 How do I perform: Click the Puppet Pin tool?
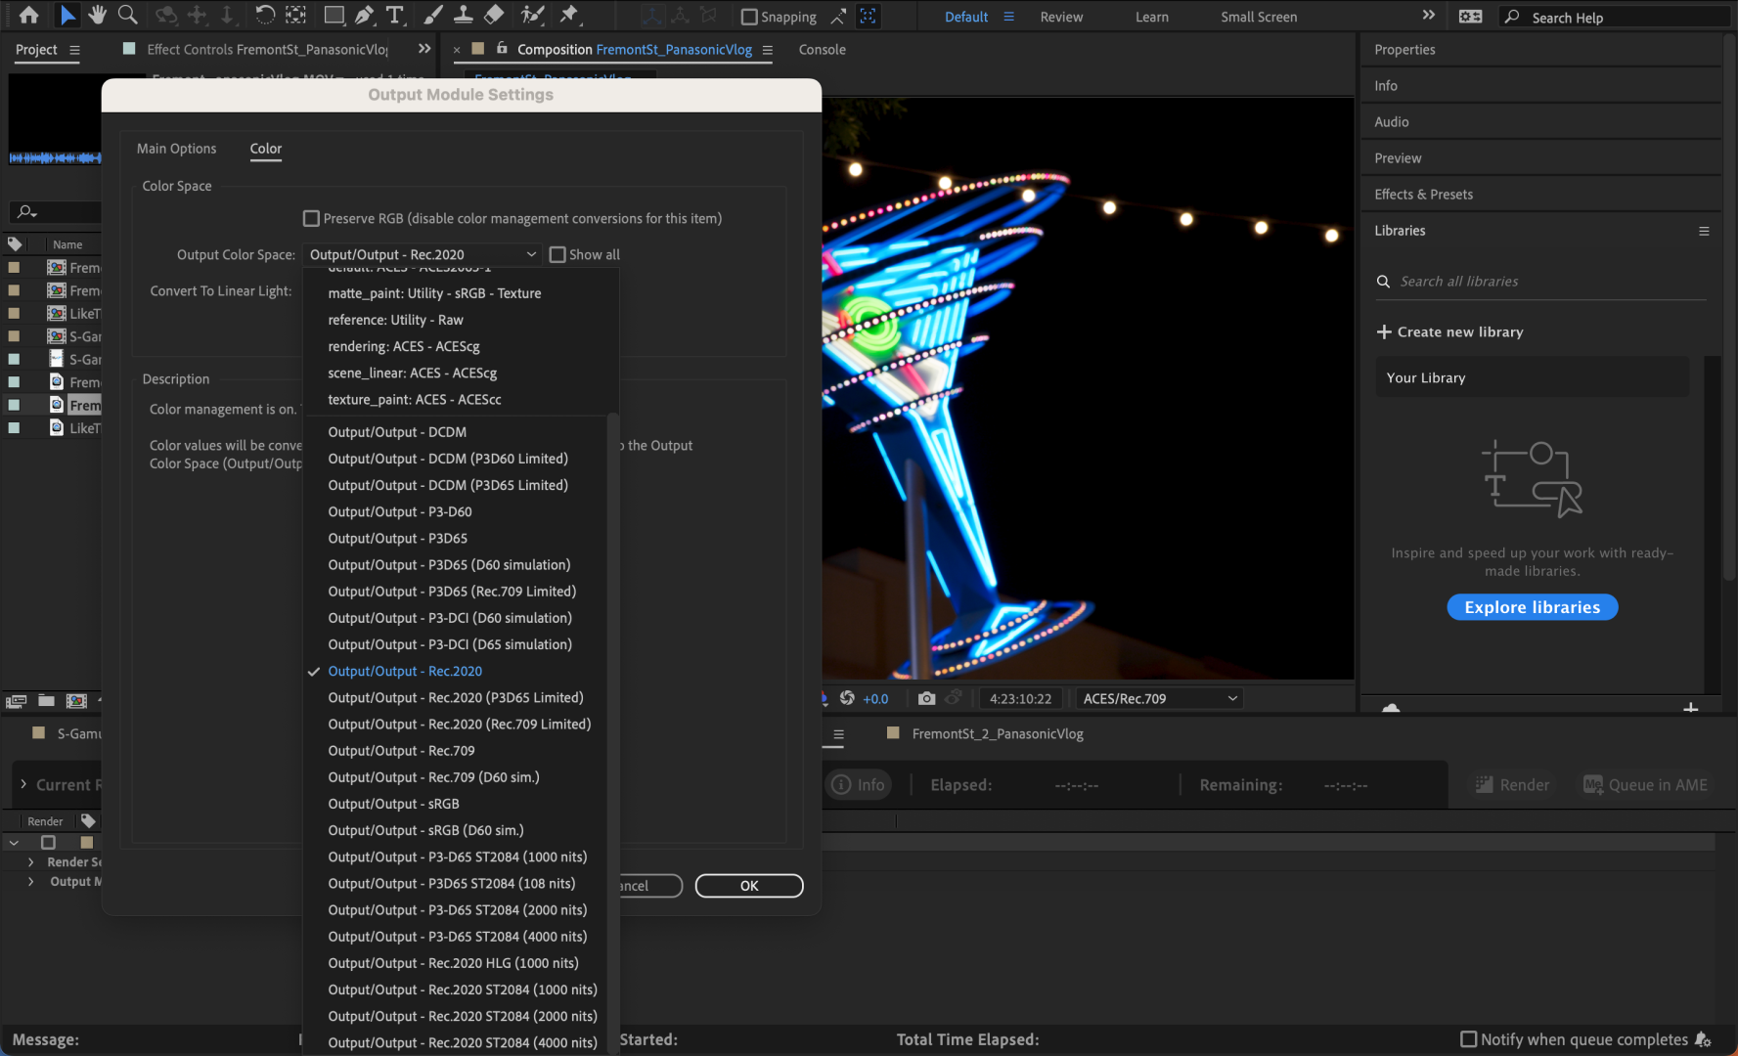tap(569, 15)
